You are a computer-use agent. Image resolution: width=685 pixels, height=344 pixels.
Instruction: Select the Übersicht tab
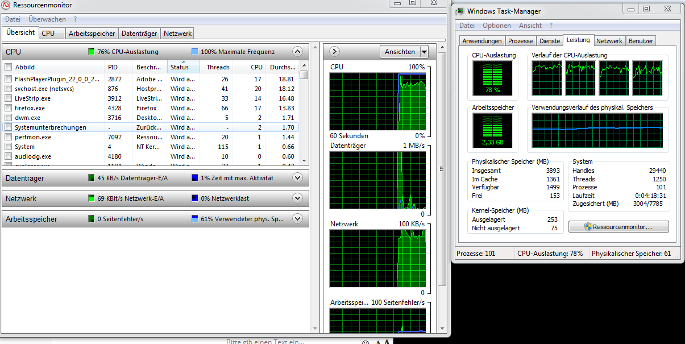(x=20, y=33)
